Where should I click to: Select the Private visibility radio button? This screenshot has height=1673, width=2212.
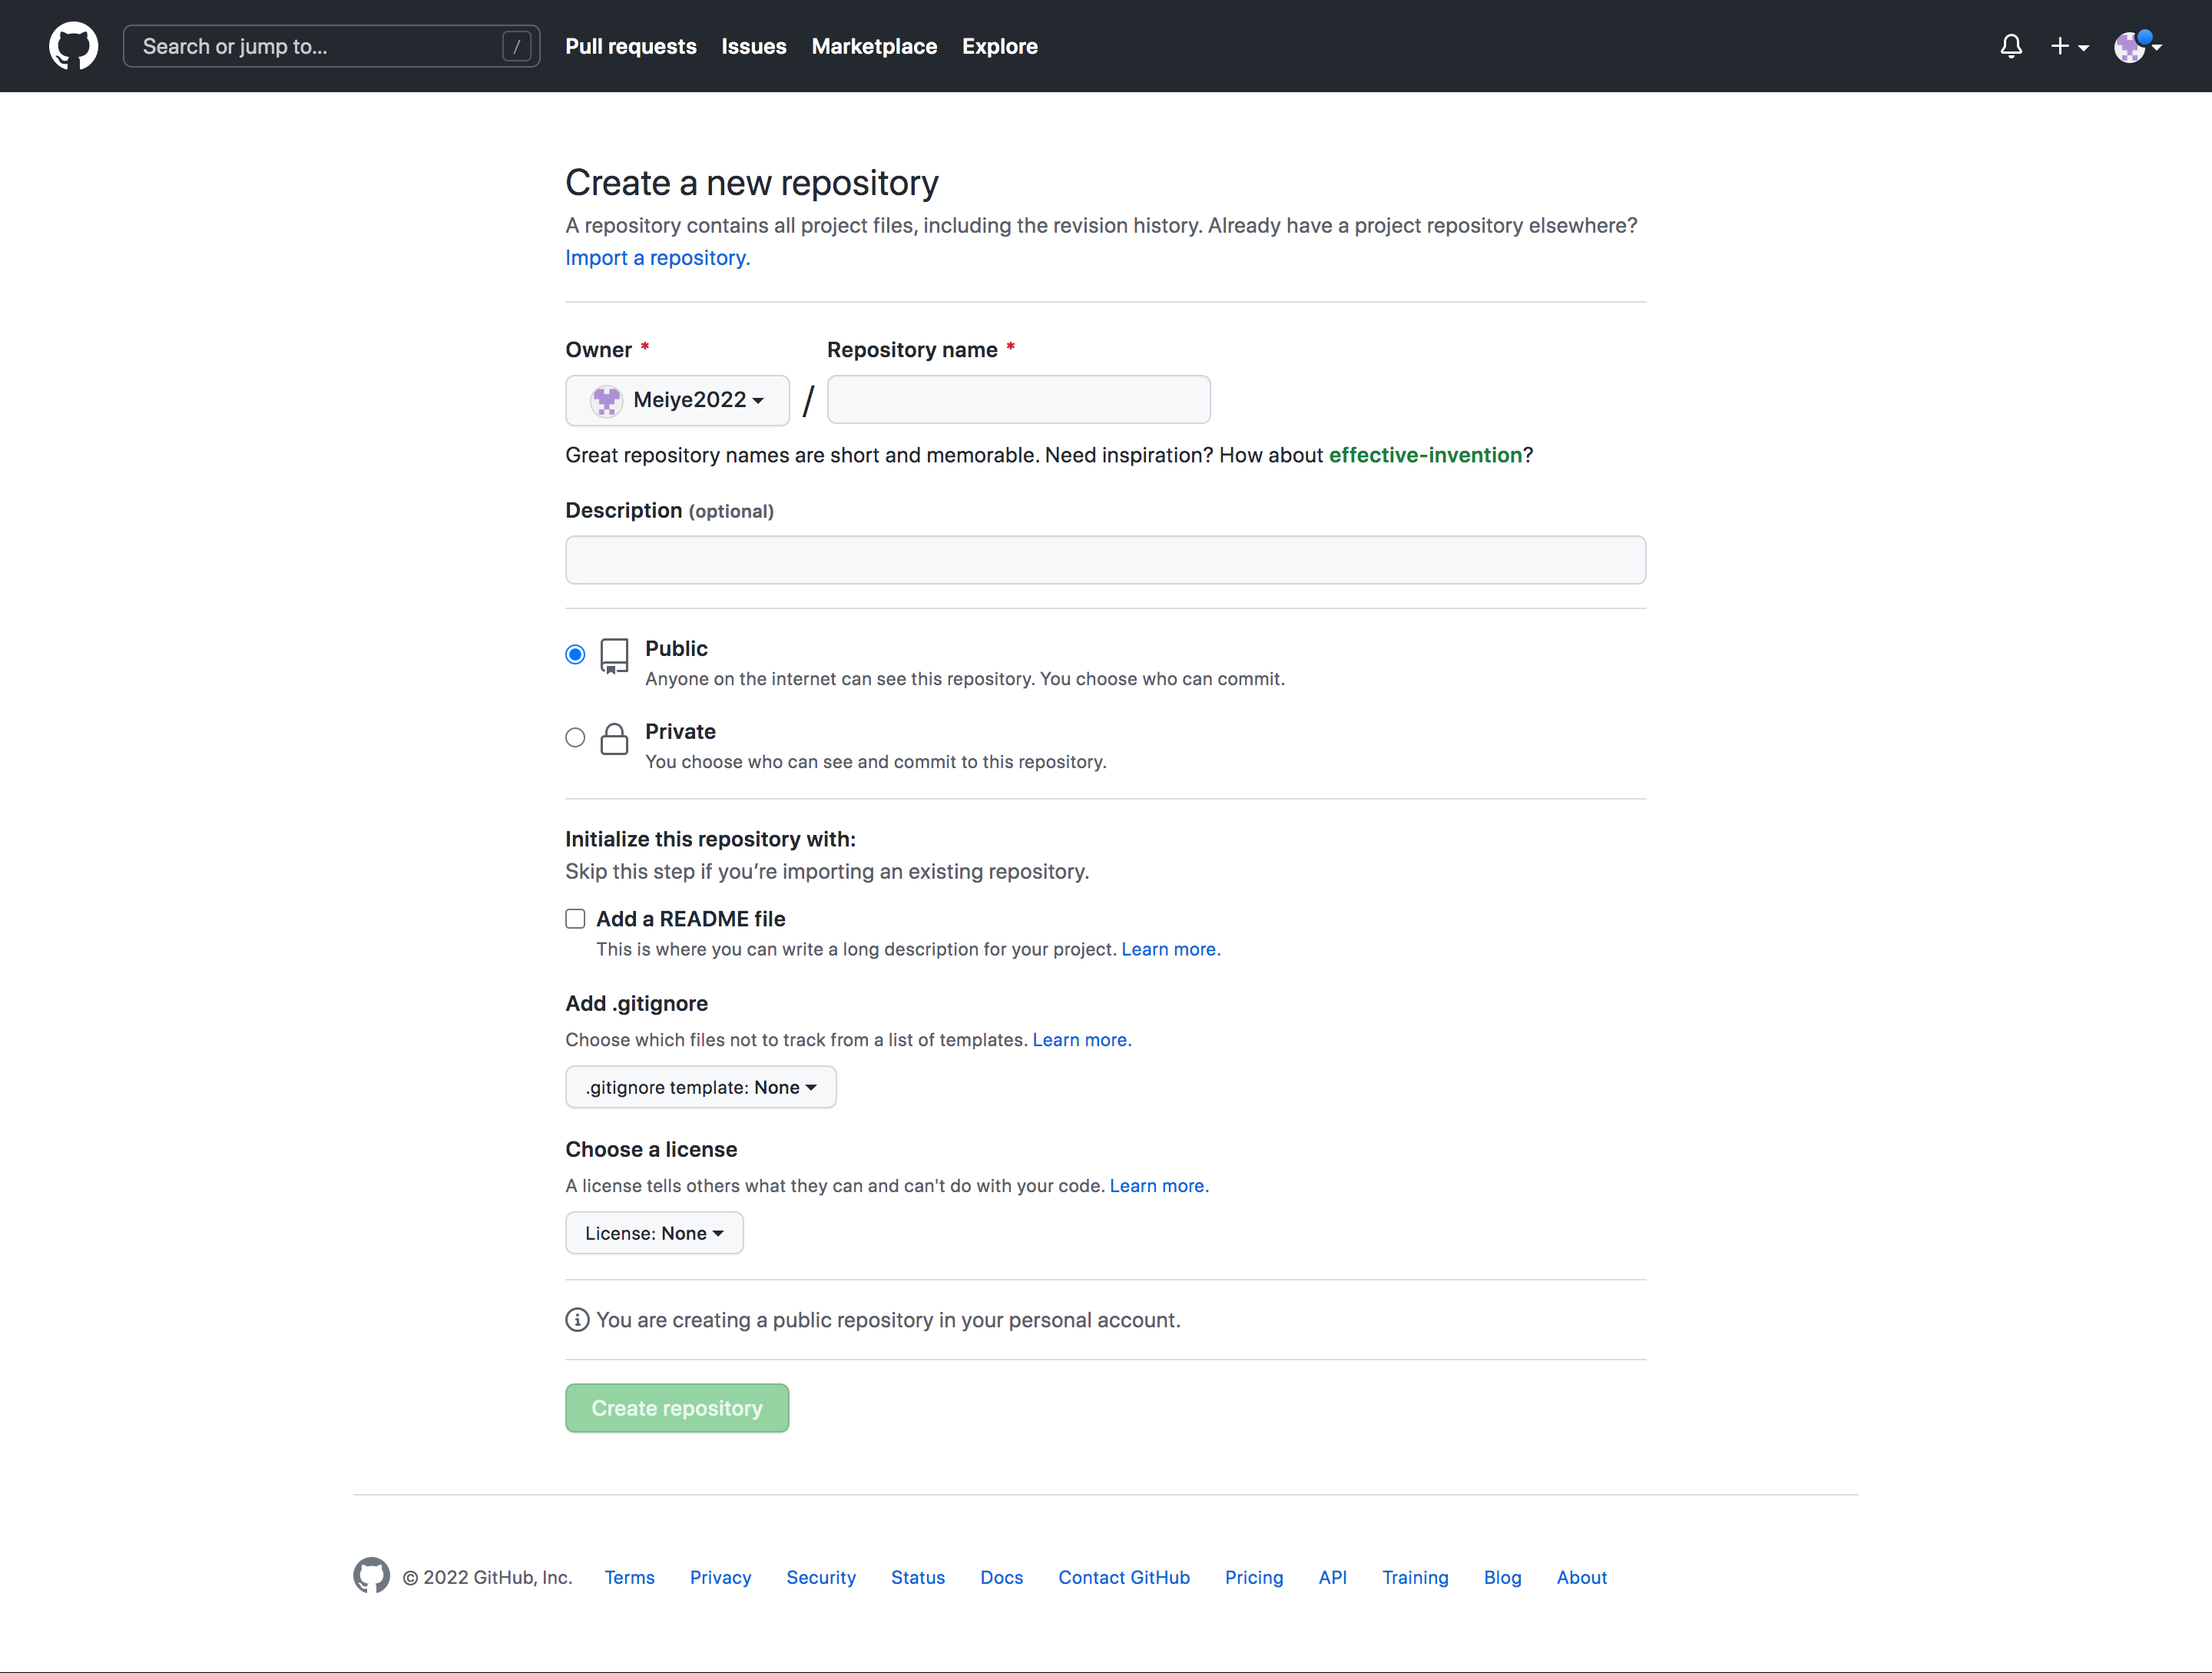point(575,737)
